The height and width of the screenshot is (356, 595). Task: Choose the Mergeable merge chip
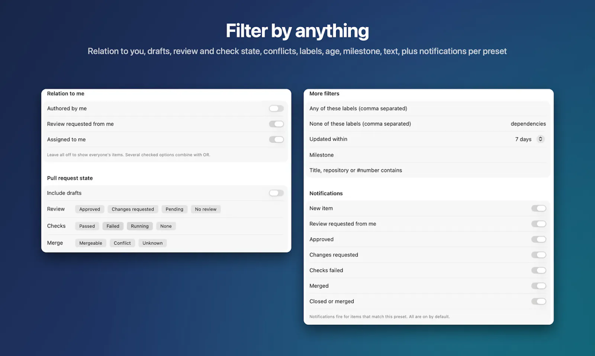click(91, 243)
